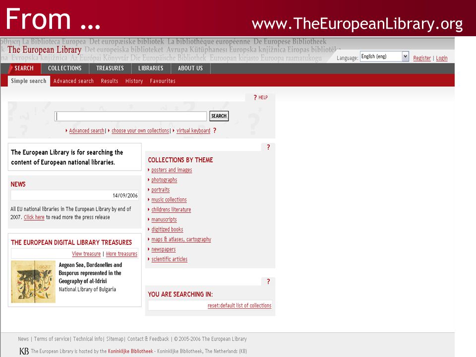Click The European Library site title
Screen dimensions: 476x357
pyautogui.click(x=44, y=50)
